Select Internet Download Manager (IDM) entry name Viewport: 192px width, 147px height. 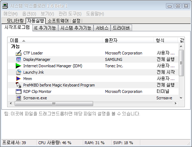point(53,66)
